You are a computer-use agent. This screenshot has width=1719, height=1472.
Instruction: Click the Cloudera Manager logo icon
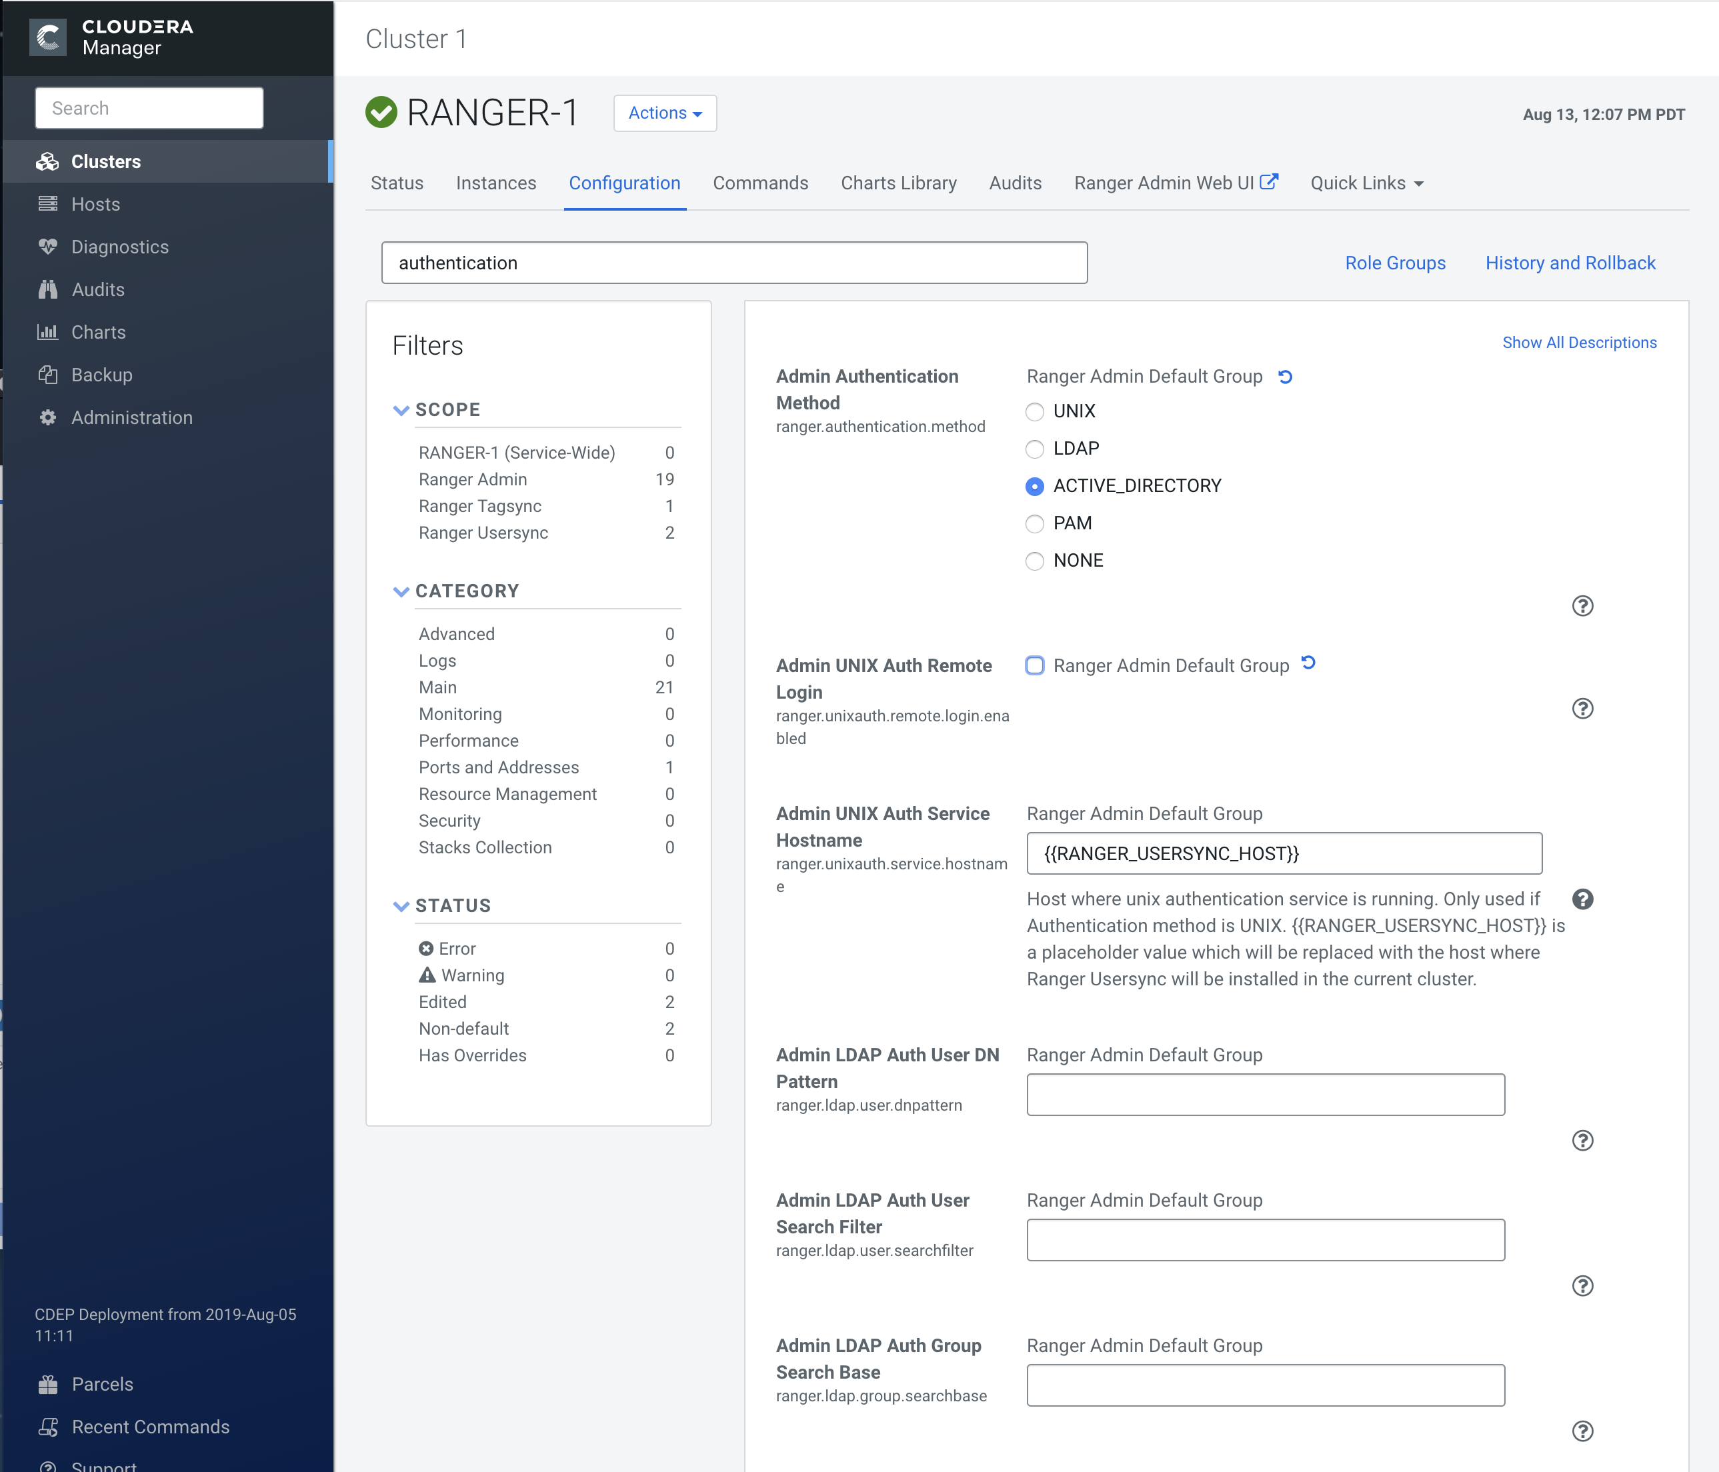coord(47,37)
